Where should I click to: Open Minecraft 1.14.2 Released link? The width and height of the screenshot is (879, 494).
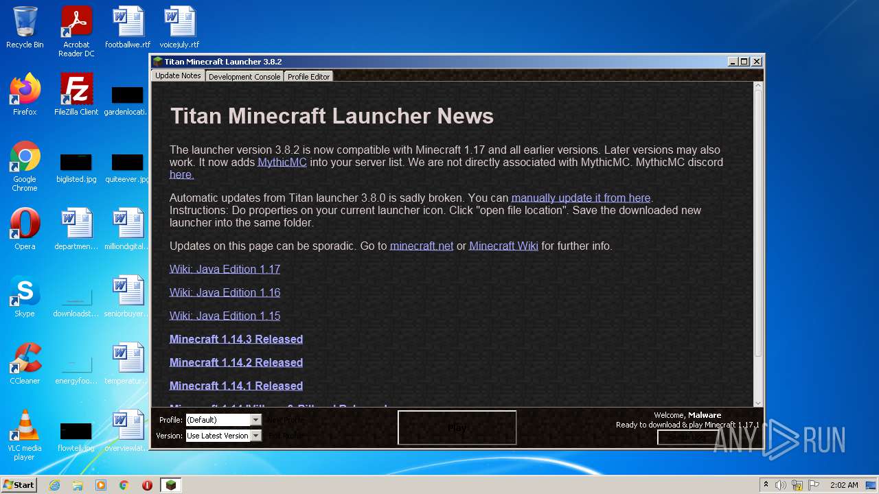tap(236, 363)
